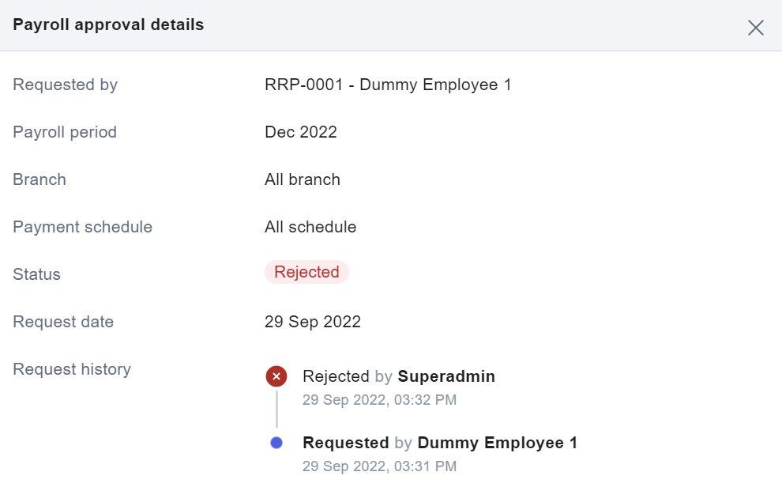Click the All branch value
Image resolution: width=782 pixels, height=502 pixels.
click(303, 179)
